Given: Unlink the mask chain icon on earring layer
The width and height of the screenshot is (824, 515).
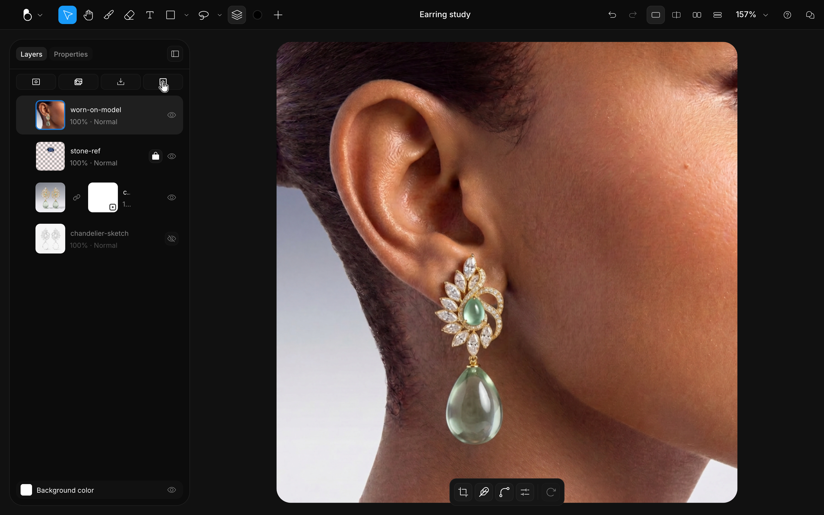Looking at the screenshot, I should coord(77,197).
